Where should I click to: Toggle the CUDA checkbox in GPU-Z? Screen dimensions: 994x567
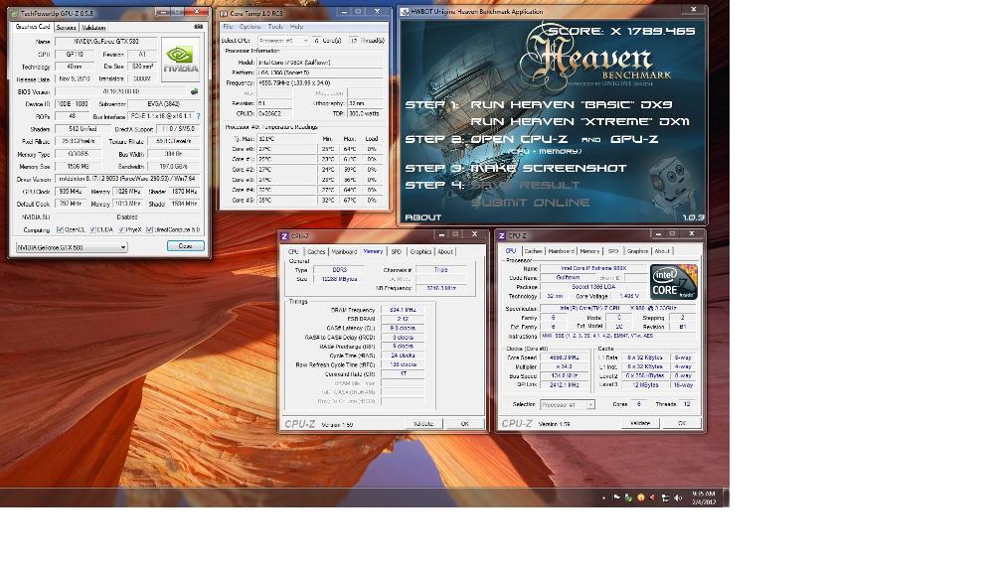click(92, 229)
